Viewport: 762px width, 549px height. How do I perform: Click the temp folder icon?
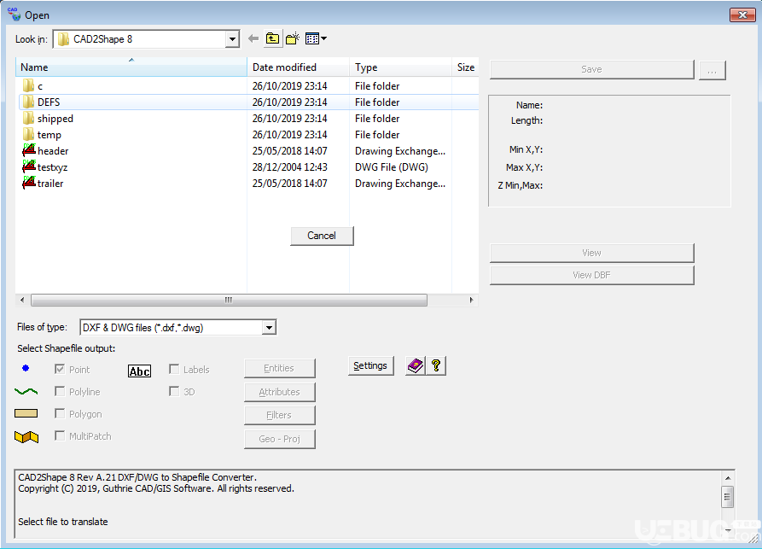click(29, 134)
